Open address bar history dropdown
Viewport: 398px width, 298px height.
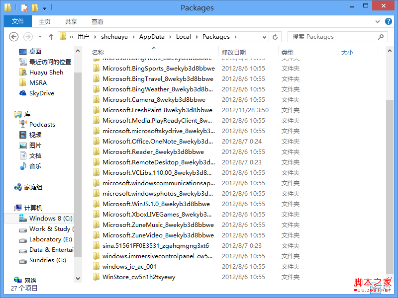pos(264,37)
